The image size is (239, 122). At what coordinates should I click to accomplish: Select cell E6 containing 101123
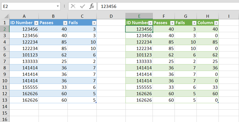[139, 55]
